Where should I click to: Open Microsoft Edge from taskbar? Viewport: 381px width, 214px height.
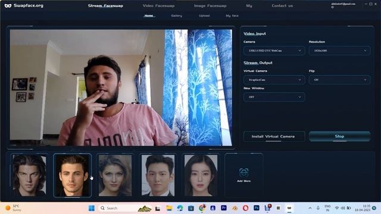pos(180,208)
